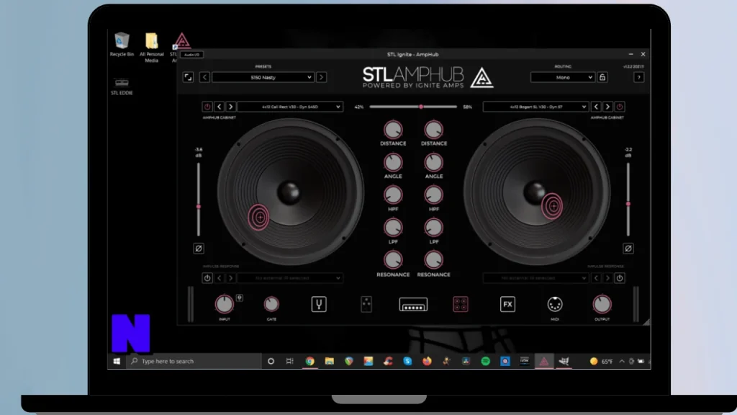Viewport: 737px width, 415px height.
Task: Open Google Chrome from the taskbar
Action: point(309,361)
